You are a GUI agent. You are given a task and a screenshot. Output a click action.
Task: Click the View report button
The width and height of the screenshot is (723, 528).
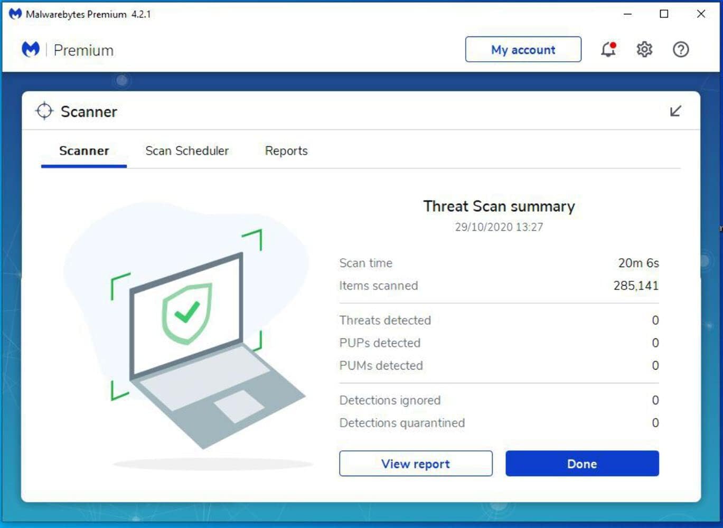point(416,464)
